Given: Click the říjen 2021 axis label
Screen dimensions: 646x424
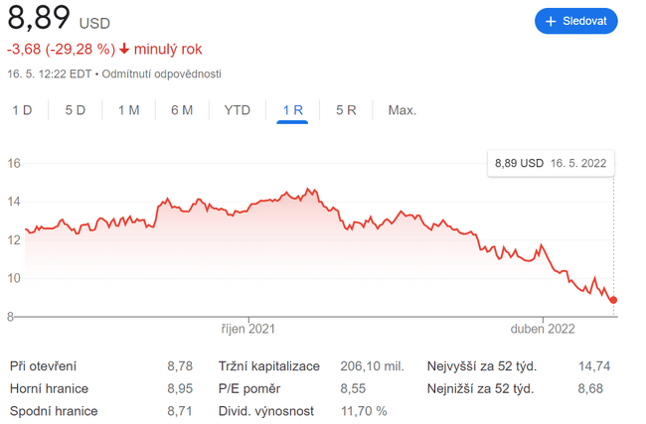Looking at the screenshot, I should (247, 329).
